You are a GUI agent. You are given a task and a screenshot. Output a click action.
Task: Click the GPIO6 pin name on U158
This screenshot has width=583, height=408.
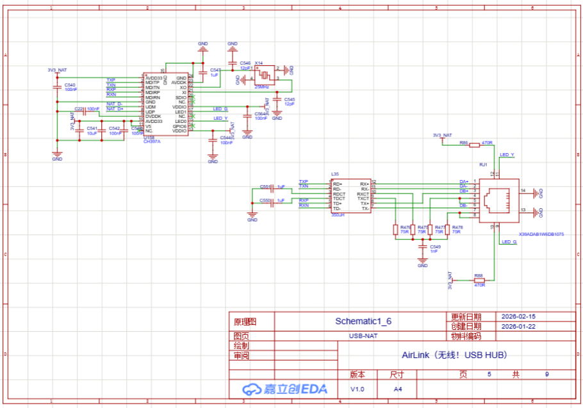click(179, 126)
